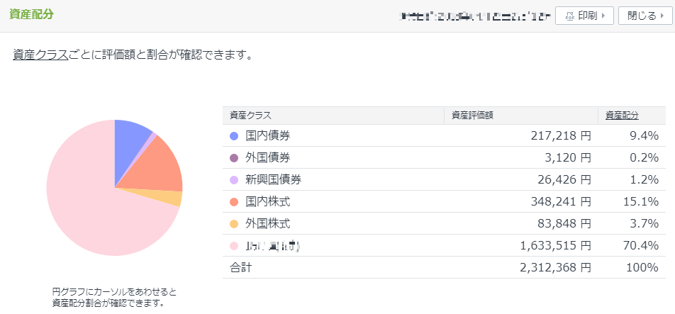Click the PDF icon on print button

[570, 16]
